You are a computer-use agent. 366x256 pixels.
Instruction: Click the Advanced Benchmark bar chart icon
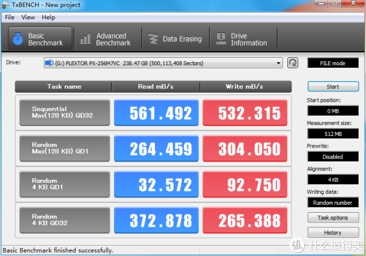tap(85, 39)
